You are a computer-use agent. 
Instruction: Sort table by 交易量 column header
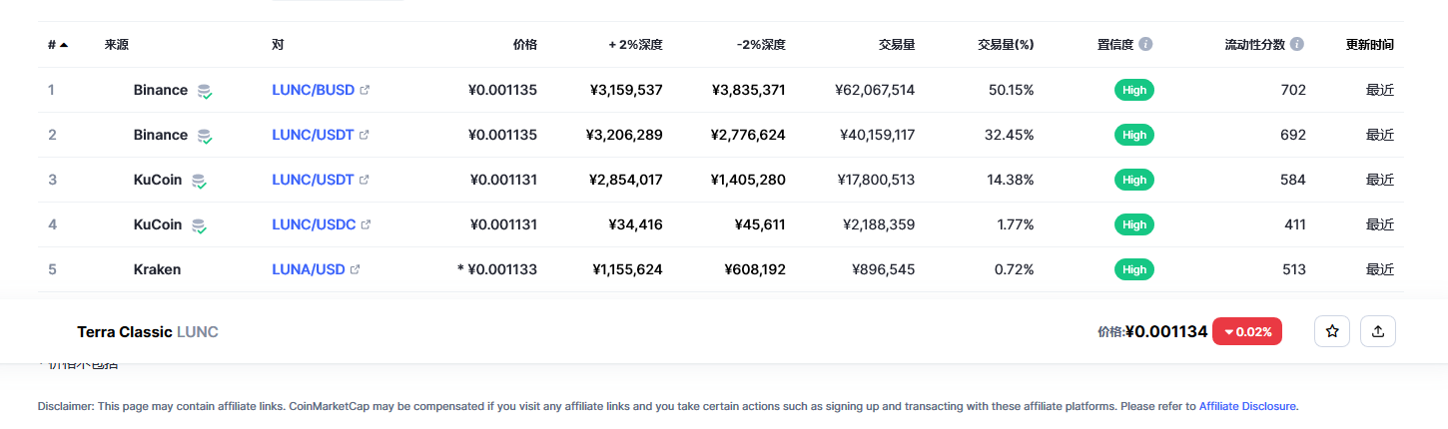(896, 45)
